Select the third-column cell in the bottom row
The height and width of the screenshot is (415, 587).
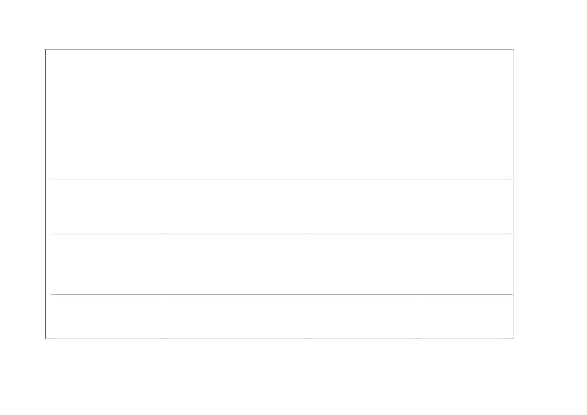coord(363,316)
